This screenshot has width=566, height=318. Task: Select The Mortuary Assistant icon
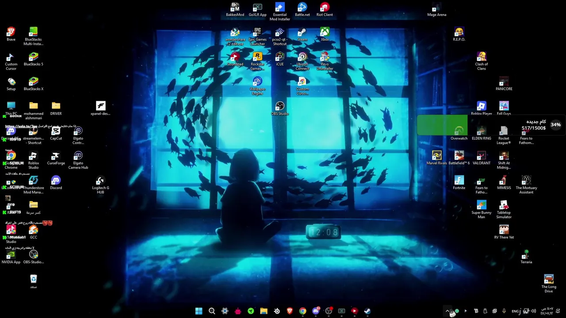[526, 185]
